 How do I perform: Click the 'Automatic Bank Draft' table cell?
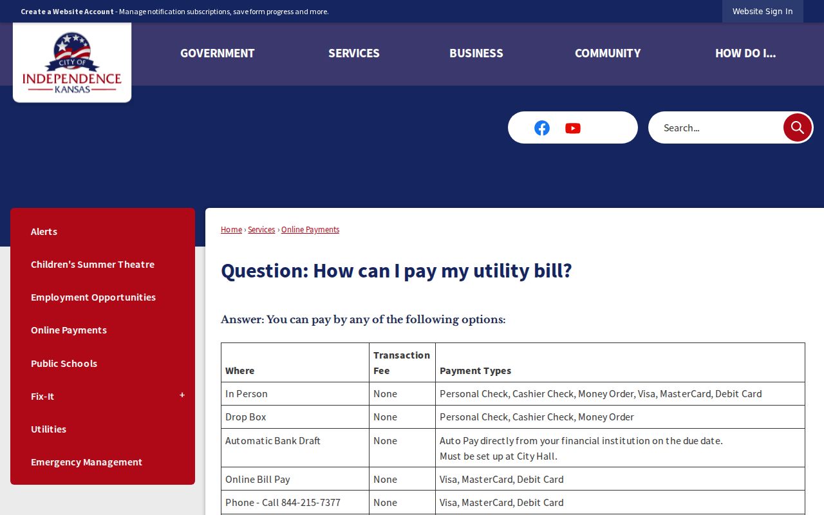(x=295, y=448)
